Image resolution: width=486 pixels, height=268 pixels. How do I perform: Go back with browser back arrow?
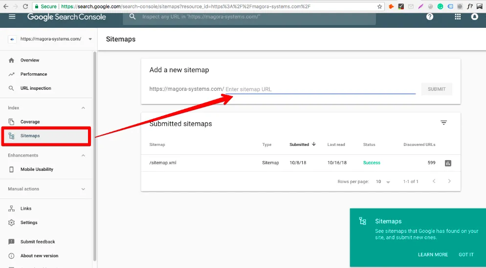pos(6,6)
